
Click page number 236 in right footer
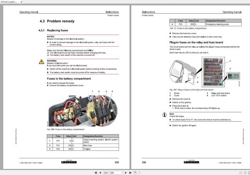tap(144, 162)
